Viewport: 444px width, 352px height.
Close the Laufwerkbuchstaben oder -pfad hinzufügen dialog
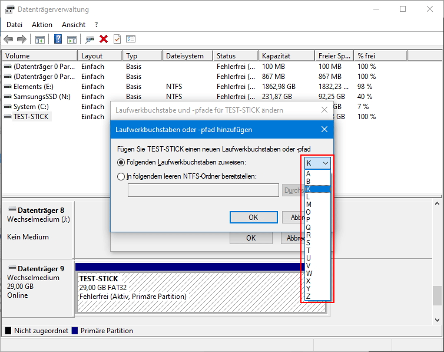[324, 129]
